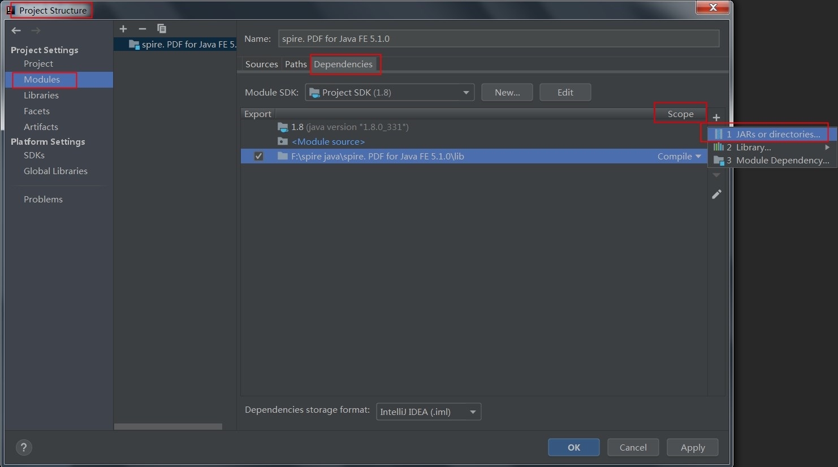Click the 1.8 JDK folder icon

pyautogui.click(x=283, y=127)
